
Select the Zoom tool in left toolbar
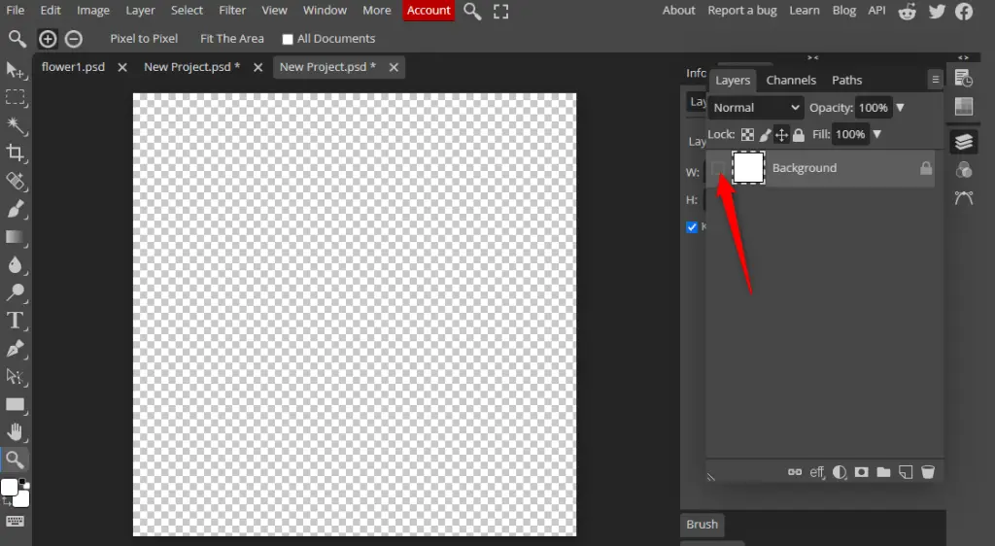(x=15, y=460)
